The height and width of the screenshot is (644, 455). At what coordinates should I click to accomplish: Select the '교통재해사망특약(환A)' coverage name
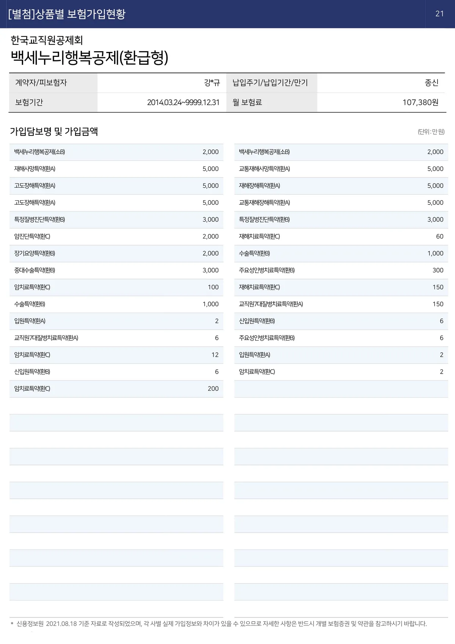click(264, 169)
